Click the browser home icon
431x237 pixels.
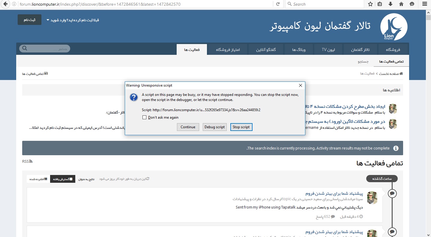(x=401, y=4)
